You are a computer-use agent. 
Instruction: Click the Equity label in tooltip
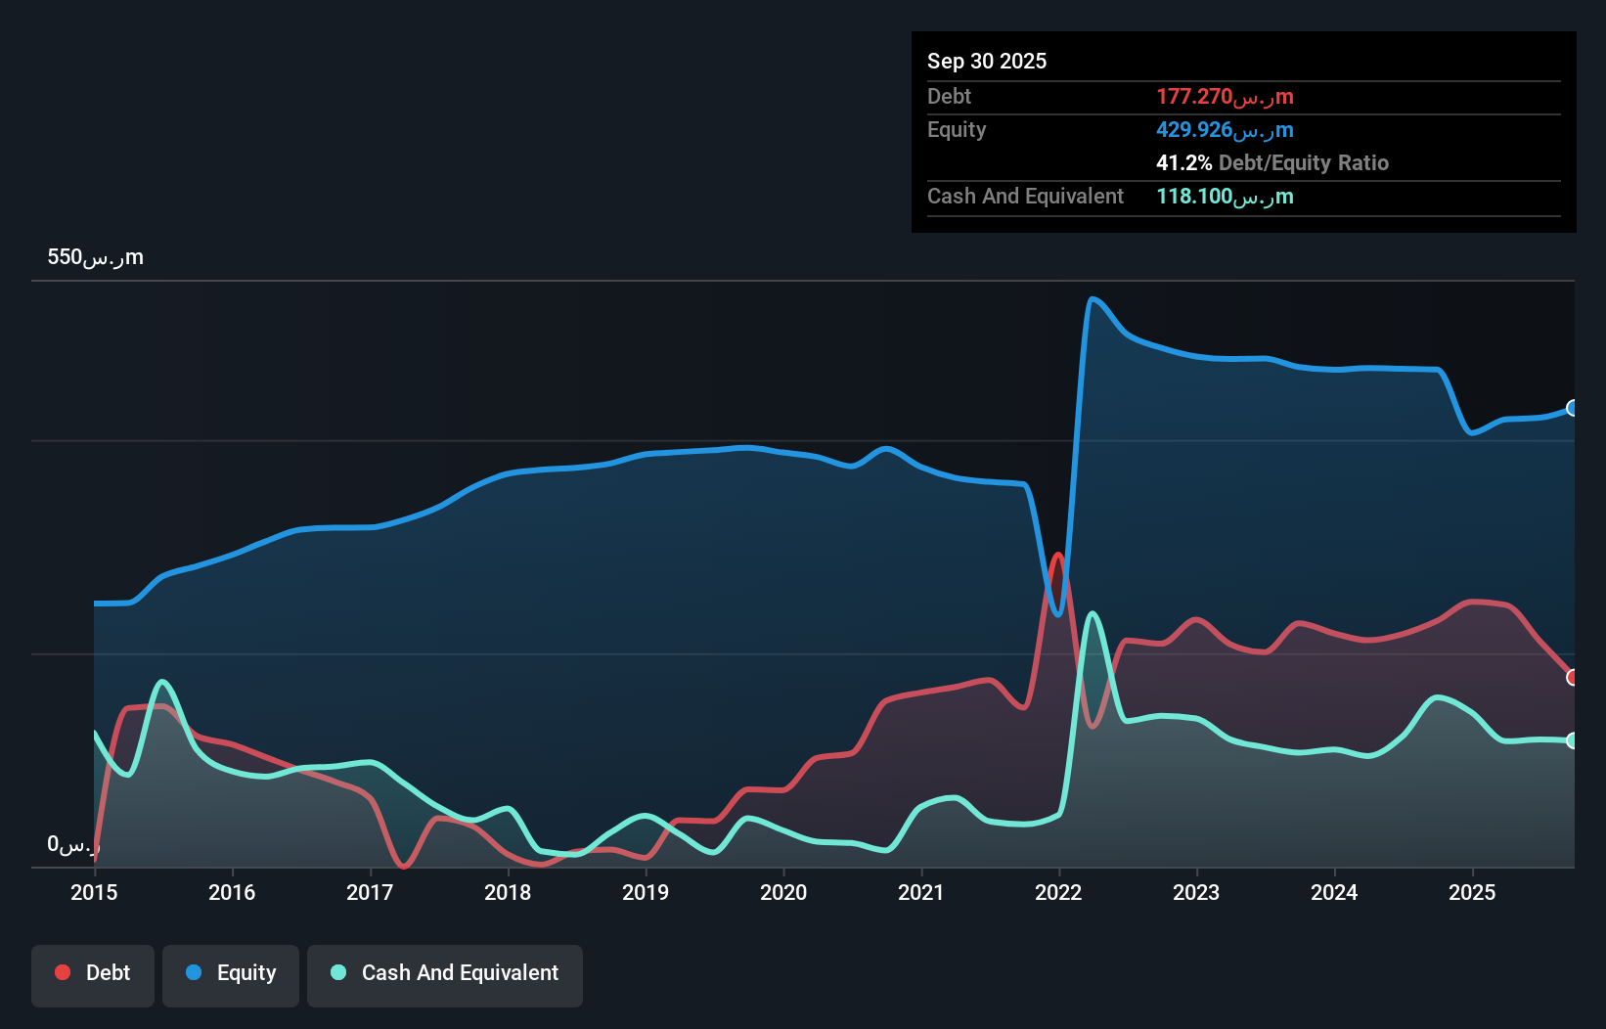point(957,129)
